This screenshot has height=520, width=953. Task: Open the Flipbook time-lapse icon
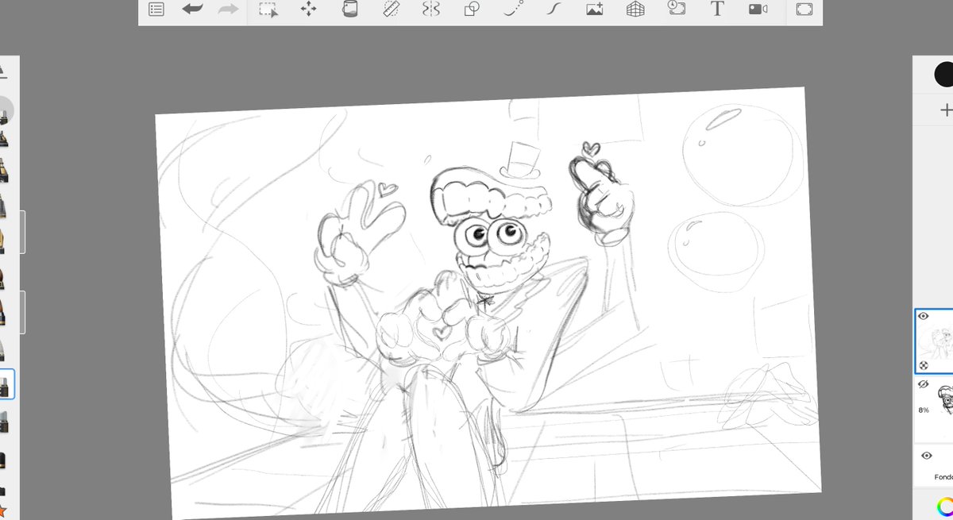[677, 9]
